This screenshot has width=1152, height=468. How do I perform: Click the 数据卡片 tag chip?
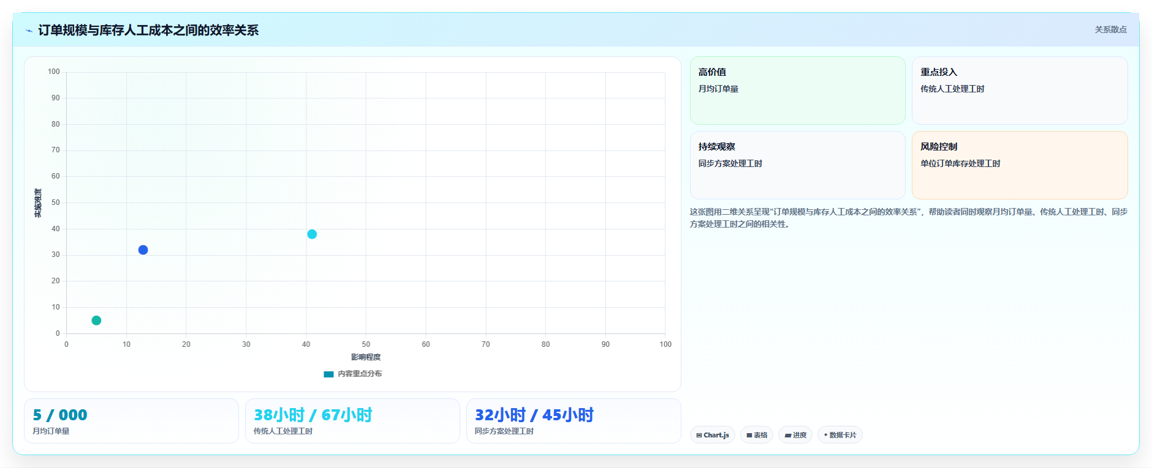pos(839,435)
